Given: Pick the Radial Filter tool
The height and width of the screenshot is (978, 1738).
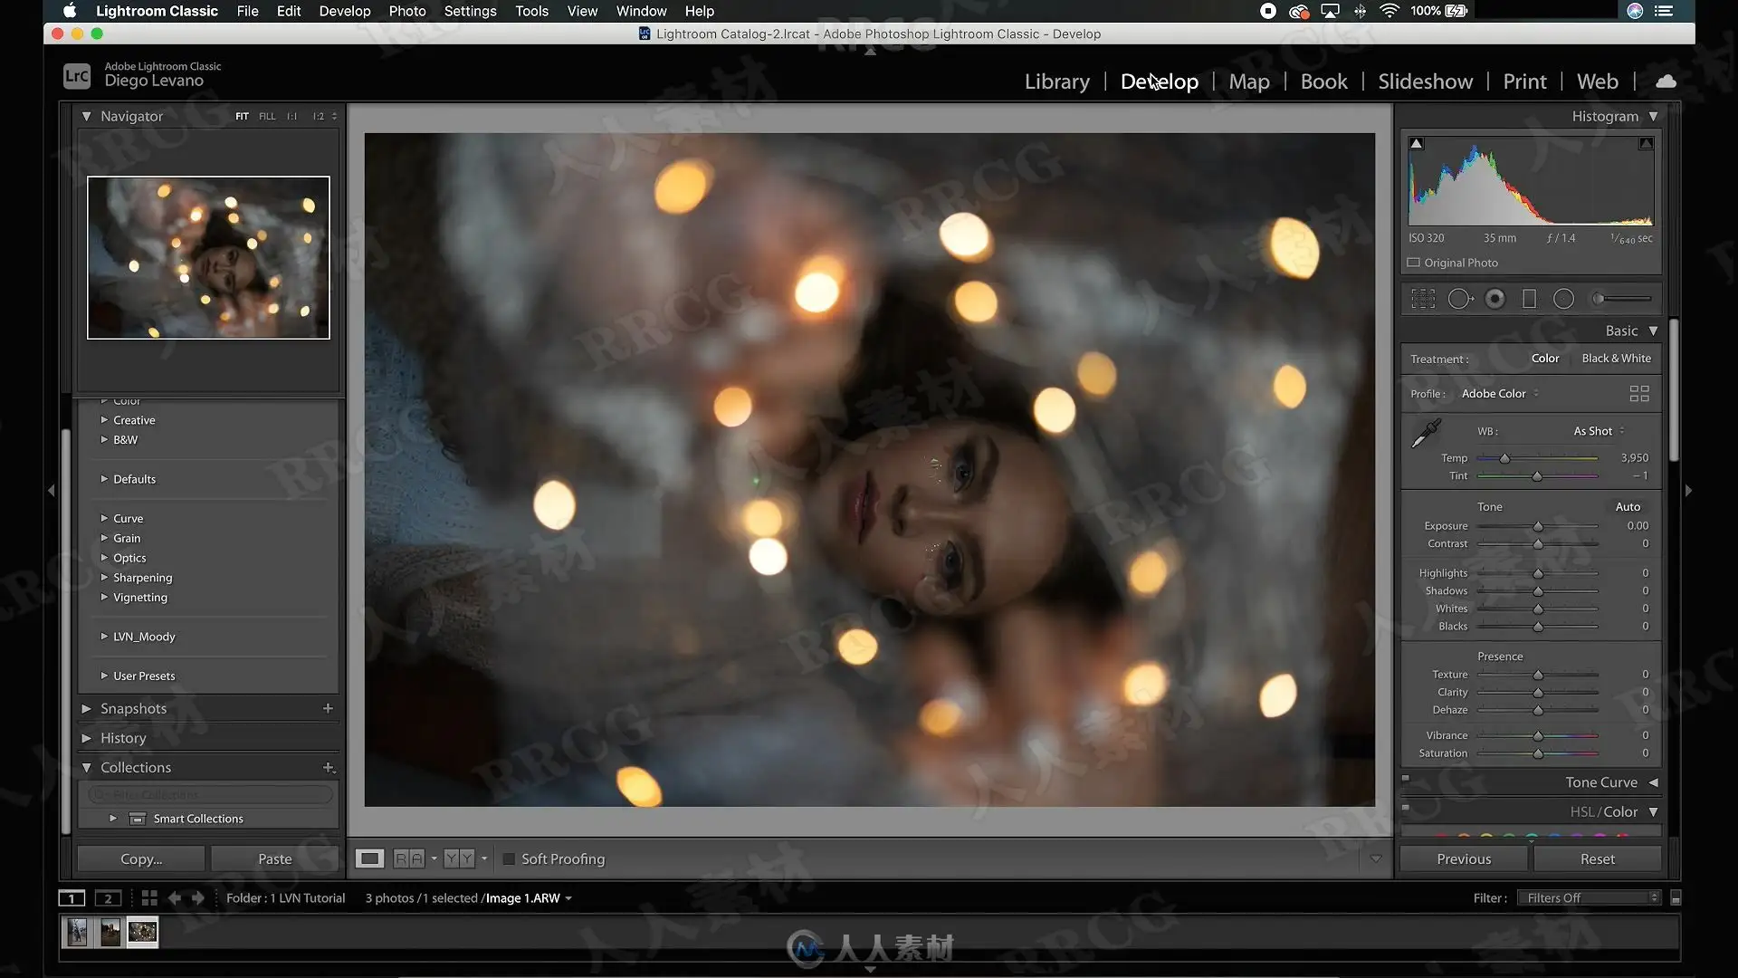Looking at the screenshot, I should (x=1563, y=299).
